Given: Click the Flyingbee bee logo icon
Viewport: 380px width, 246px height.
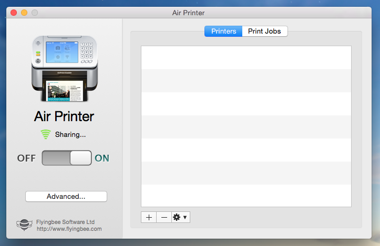Looking at the screenshot, I should (x=24, y=224).
